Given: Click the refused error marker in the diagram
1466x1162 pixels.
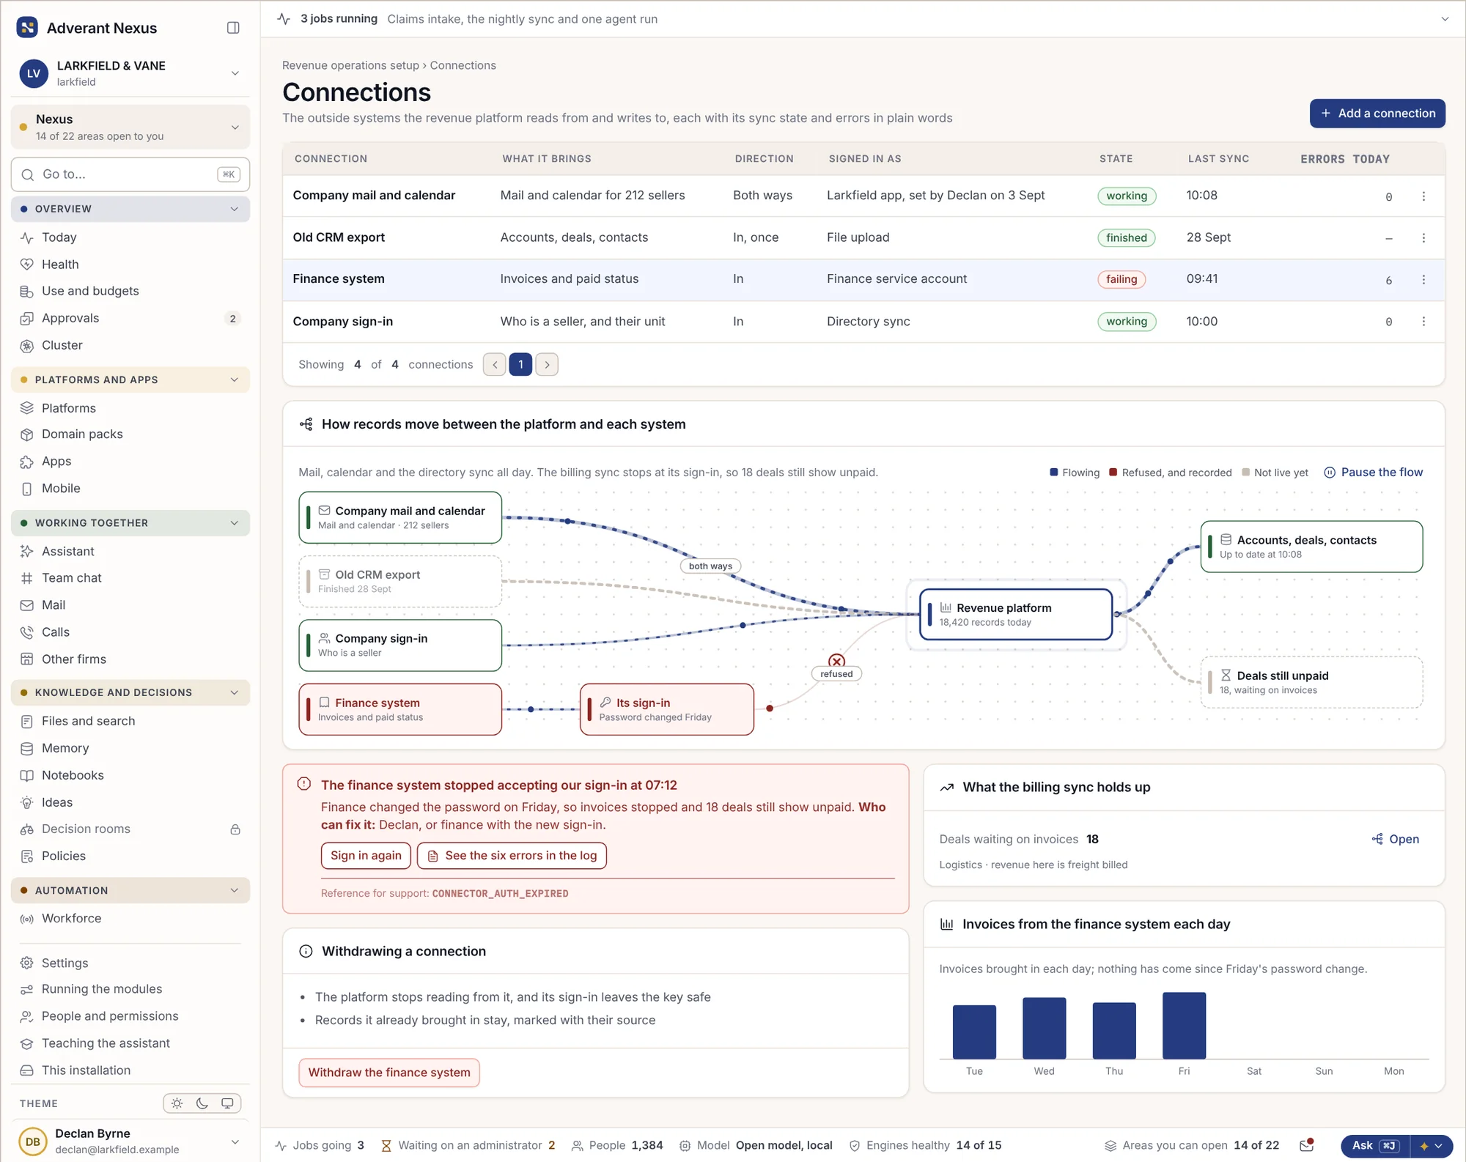Looking at the screenshot, I should click(x=836, y=661).
